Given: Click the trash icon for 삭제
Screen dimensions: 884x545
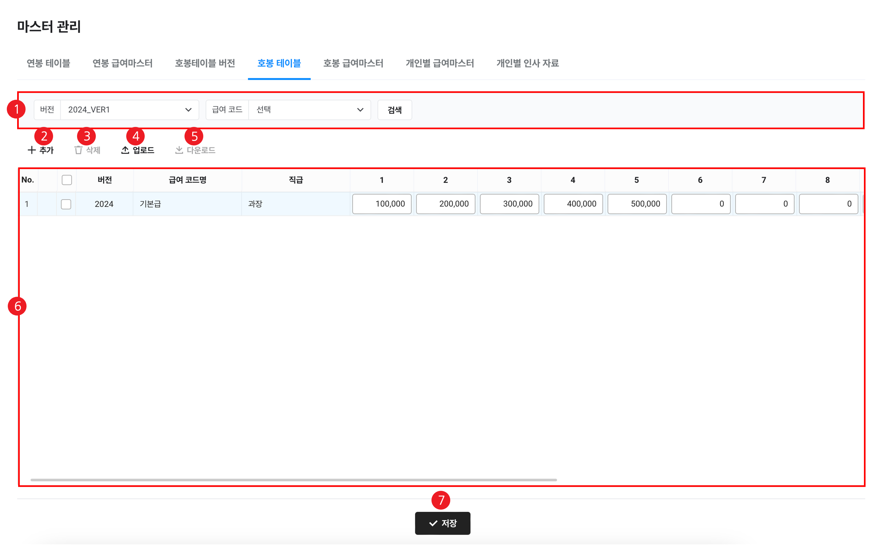Looking at the screenshot, I should tap(78, 150).
